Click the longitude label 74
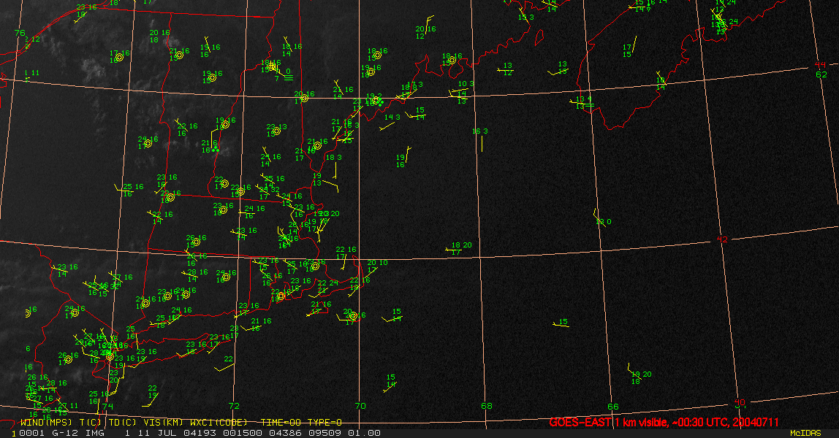839x438 pixels. (x=108, y=407)
